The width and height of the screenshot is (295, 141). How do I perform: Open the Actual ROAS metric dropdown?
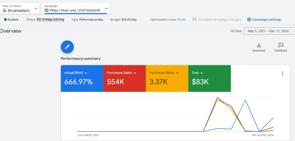click(86, 73)
